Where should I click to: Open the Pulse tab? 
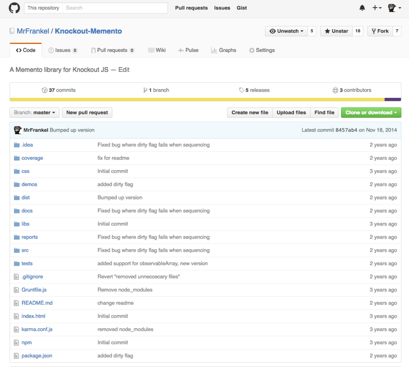[x=188, y=50]
